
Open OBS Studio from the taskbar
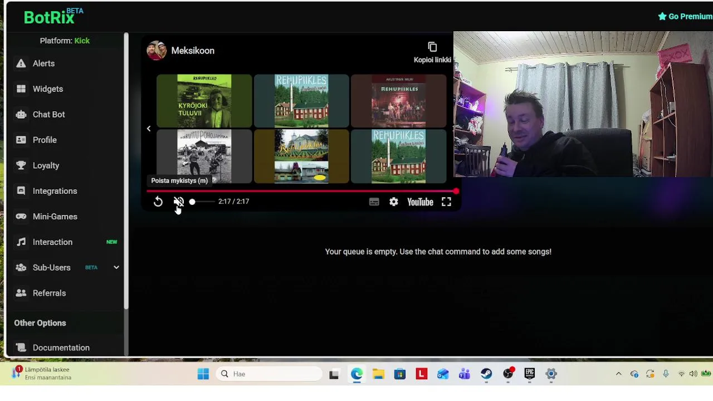(x=508, y=374)
